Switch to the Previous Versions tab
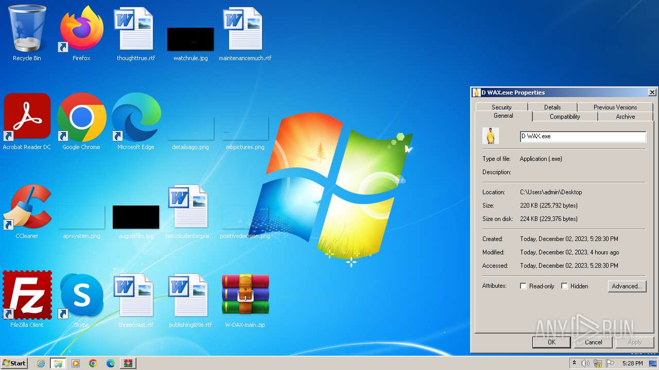The image size is (659, 370). [615, 107]
